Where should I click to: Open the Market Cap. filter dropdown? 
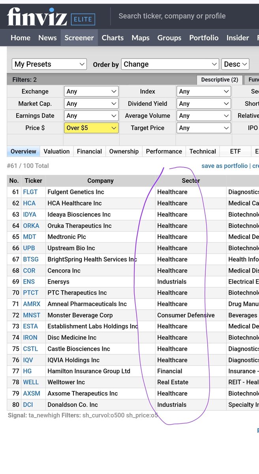pyautogui.click(x=91, y=103)
